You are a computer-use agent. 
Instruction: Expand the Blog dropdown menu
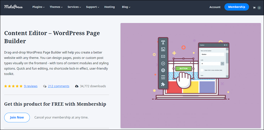coord(126,7)
